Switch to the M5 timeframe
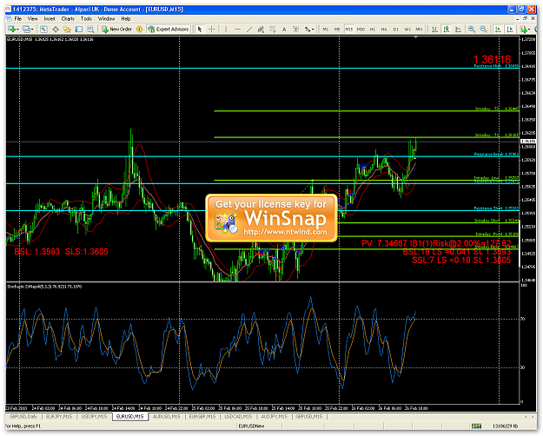The image size is (543, 436). click(337, 30)
